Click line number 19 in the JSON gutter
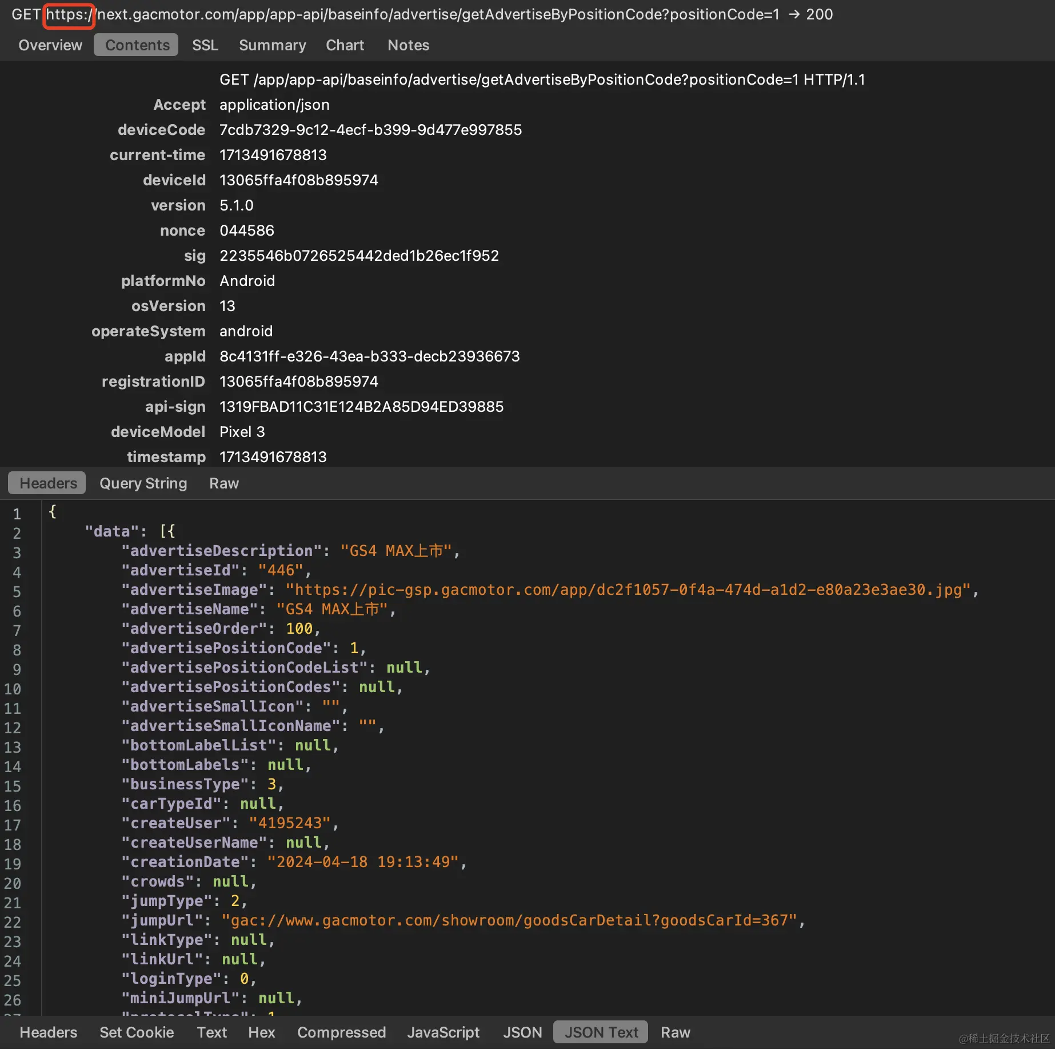1055x1049 pixels. [13, 864]
